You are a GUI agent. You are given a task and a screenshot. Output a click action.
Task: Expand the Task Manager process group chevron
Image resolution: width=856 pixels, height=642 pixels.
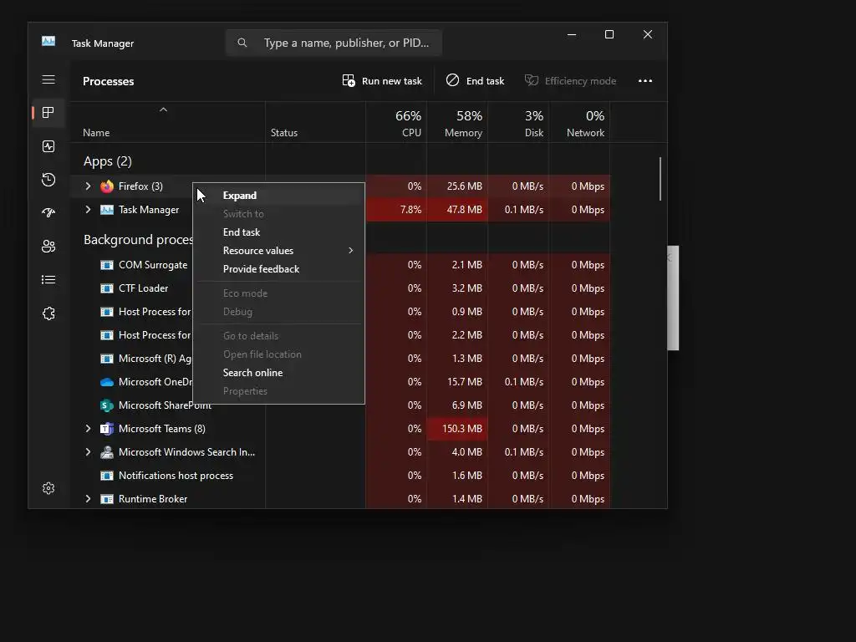(88, 210)
